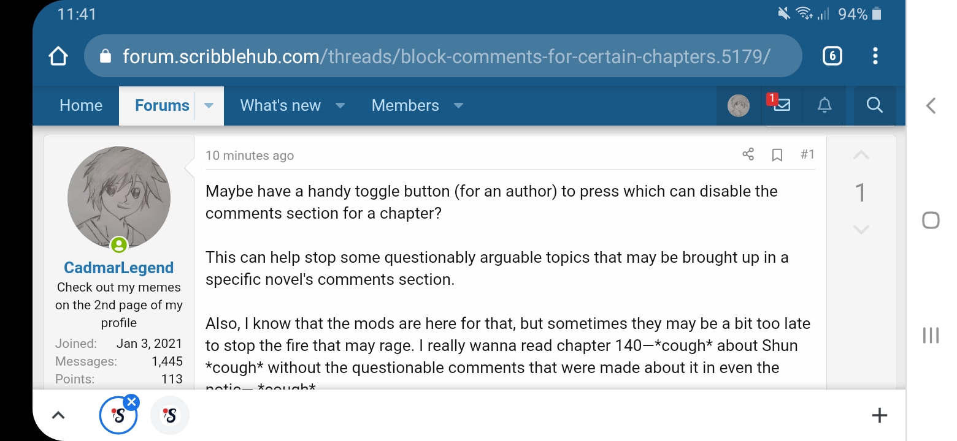
Task: Share the first post
Action: [748, 155]
